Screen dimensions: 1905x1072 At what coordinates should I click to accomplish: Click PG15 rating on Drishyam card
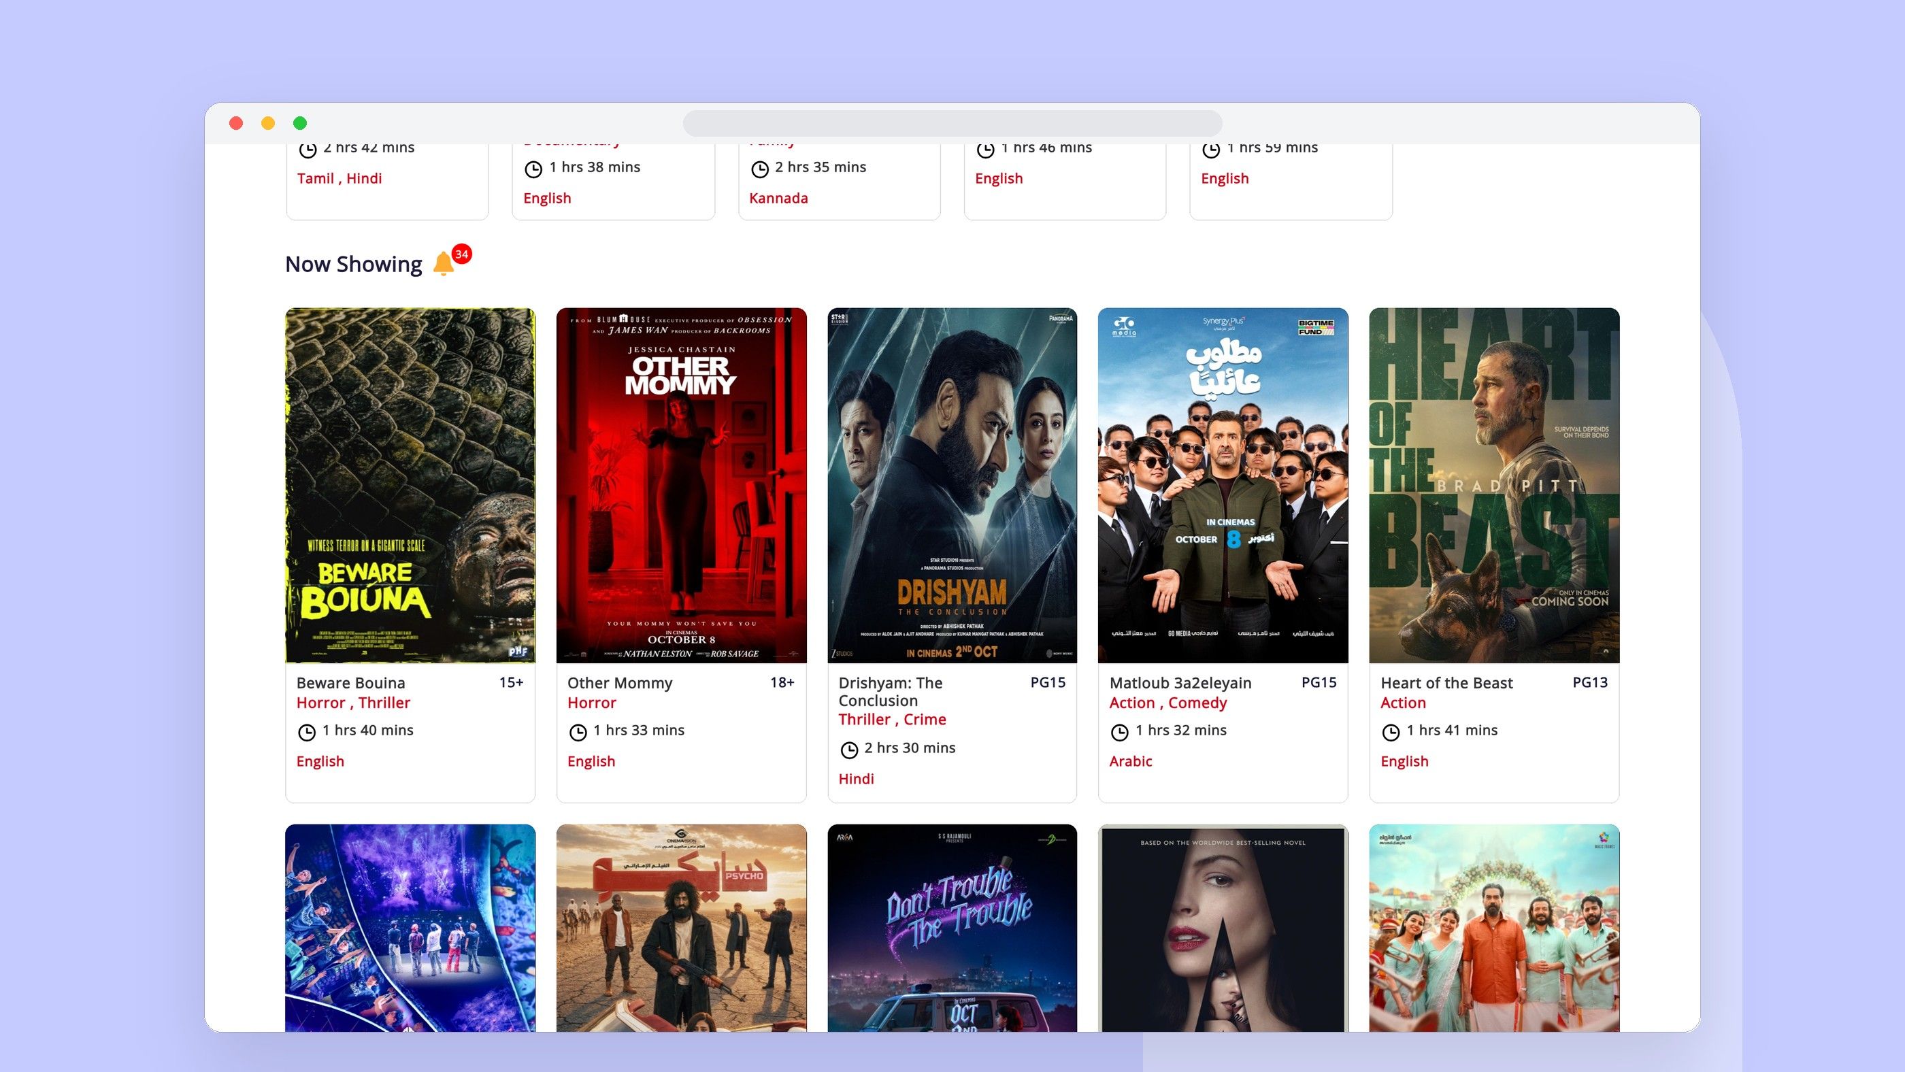[x=1048, y=682]
